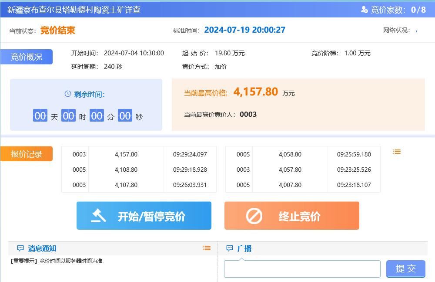Open the message notification list icon
This screenshot has width=435, height=282.
pos(206,248)
